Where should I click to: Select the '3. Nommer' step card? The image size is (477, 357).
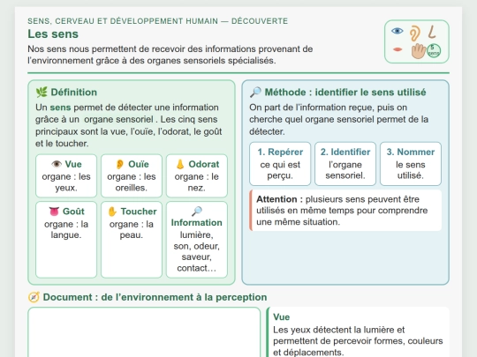tap(411, 164)
